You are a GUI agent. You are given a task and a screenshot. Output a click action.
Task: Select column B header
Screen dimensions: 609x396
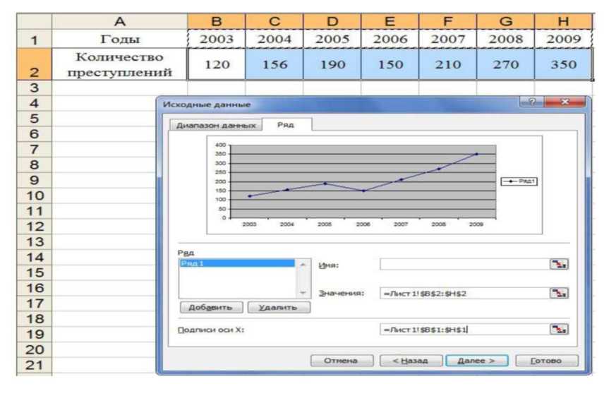(x=217, y=21)
